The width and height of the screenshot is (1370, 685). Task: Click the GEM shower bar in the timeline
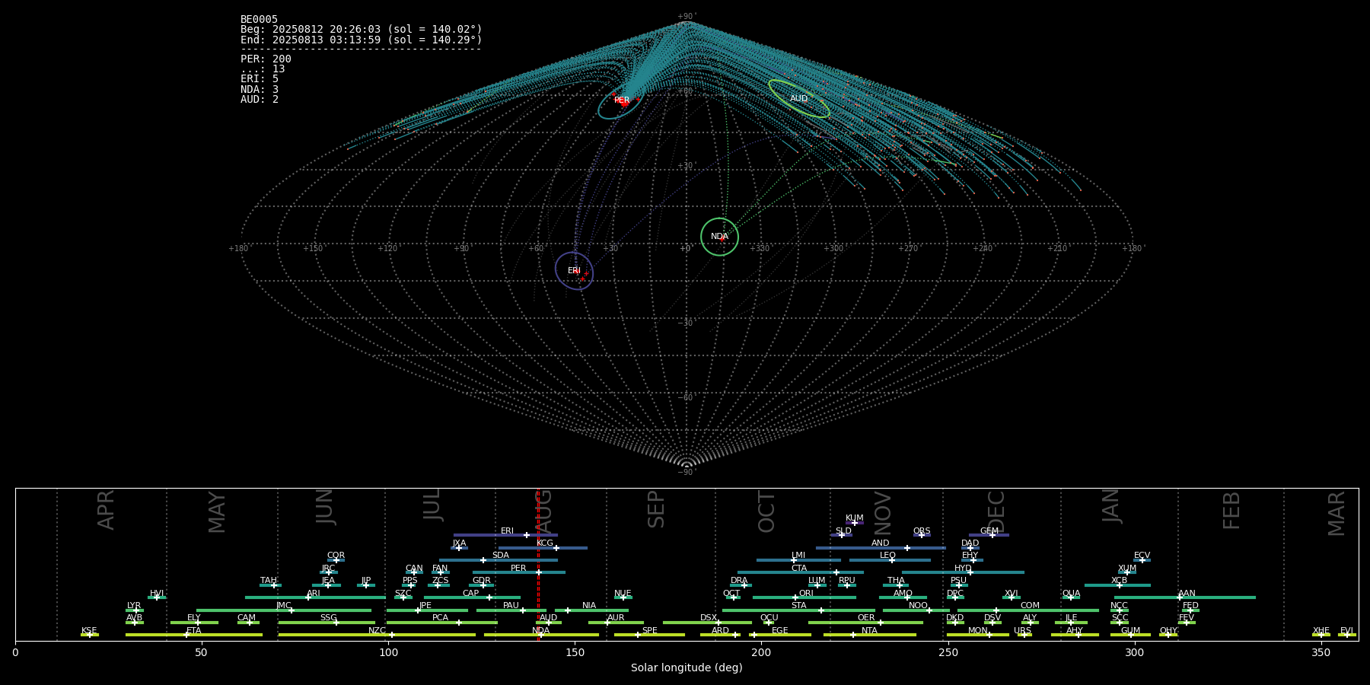(989, 535)
